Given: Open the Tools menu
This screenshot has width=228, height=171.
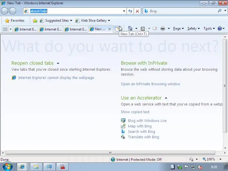Looking at the screenshot, I should pyautogui.click(x=209, y=28).
